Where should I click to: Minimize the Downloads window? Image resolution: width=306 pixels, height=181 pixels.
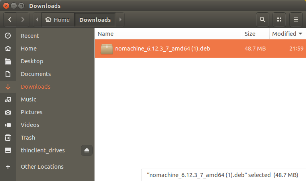[x=14, y=6]
